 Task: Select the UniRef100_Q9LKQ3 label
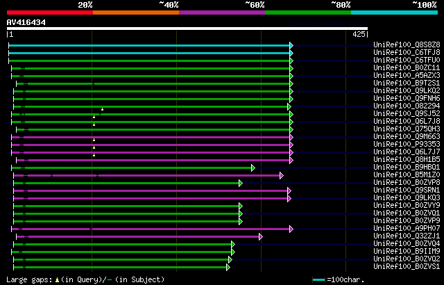tap(407, 198)
